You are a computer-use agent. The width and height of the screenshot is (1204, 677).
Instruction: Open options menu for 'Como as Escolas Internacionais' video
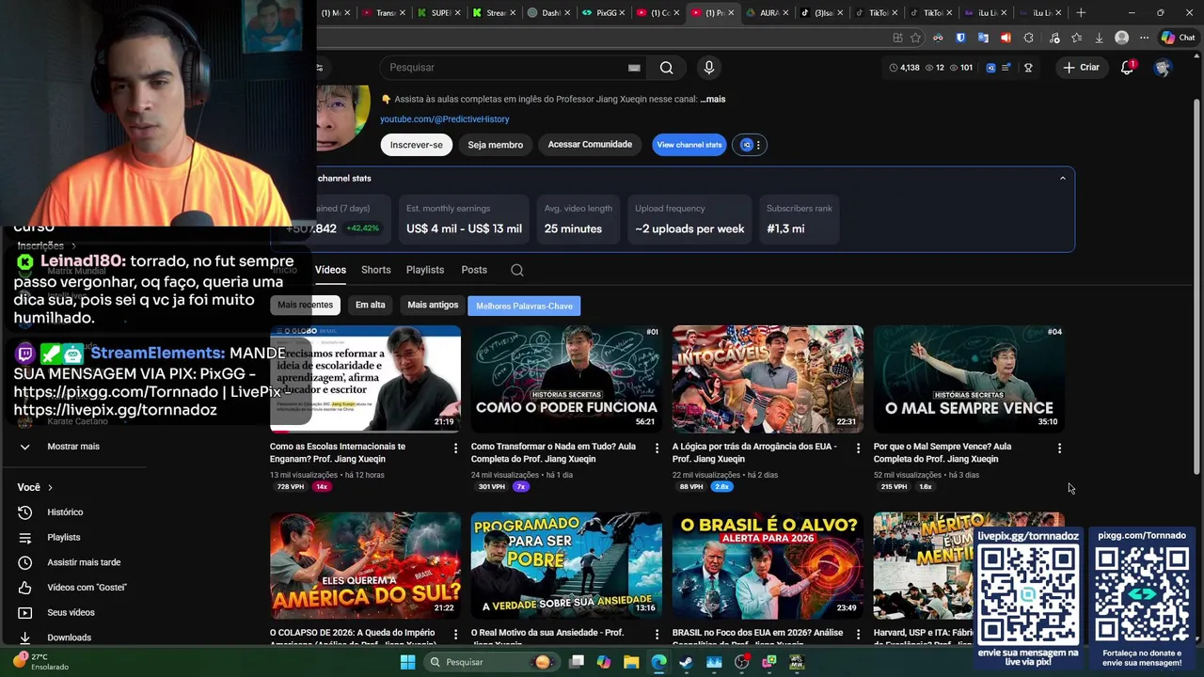(x=455, y=449)
